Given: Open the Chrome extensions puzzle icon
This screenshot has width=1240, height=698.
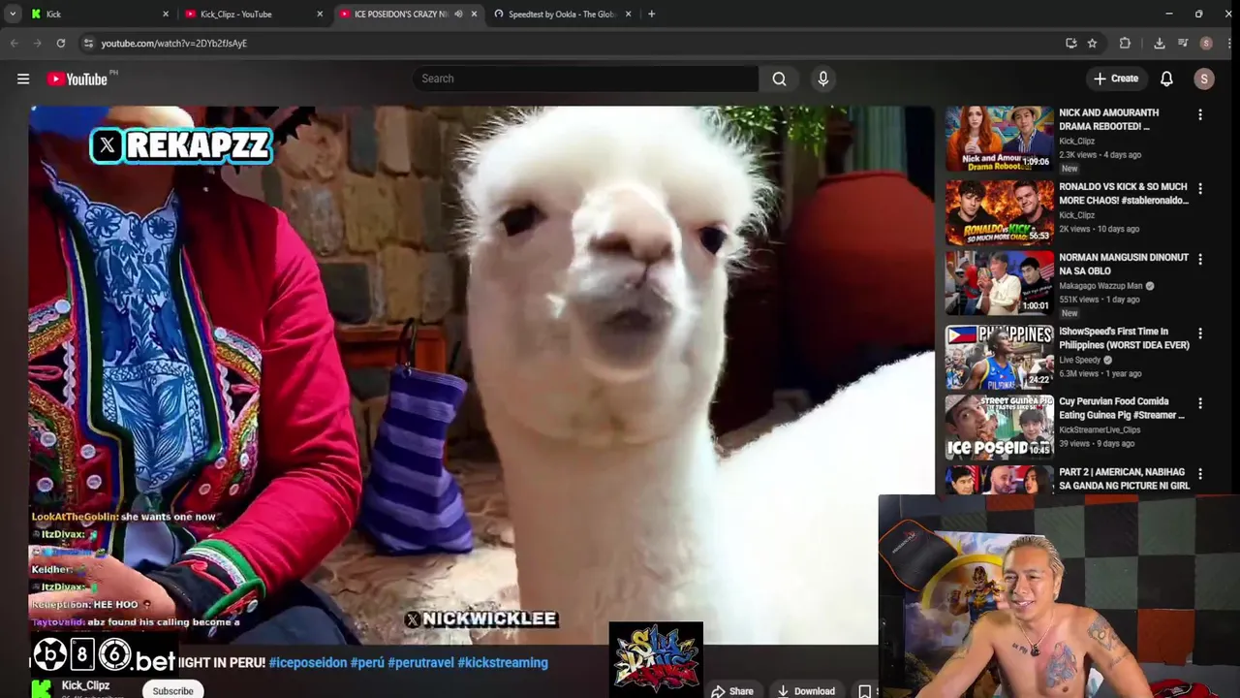Looking at the screenshot, I should (x=1125, y=43).
